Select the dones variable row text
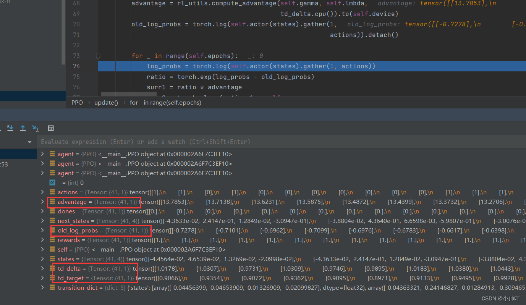 (291, 211)
